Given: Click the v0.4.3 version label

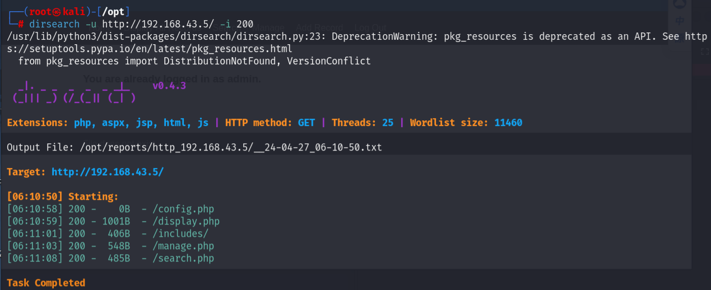Looking at the screenshot, I should point(169,86).
